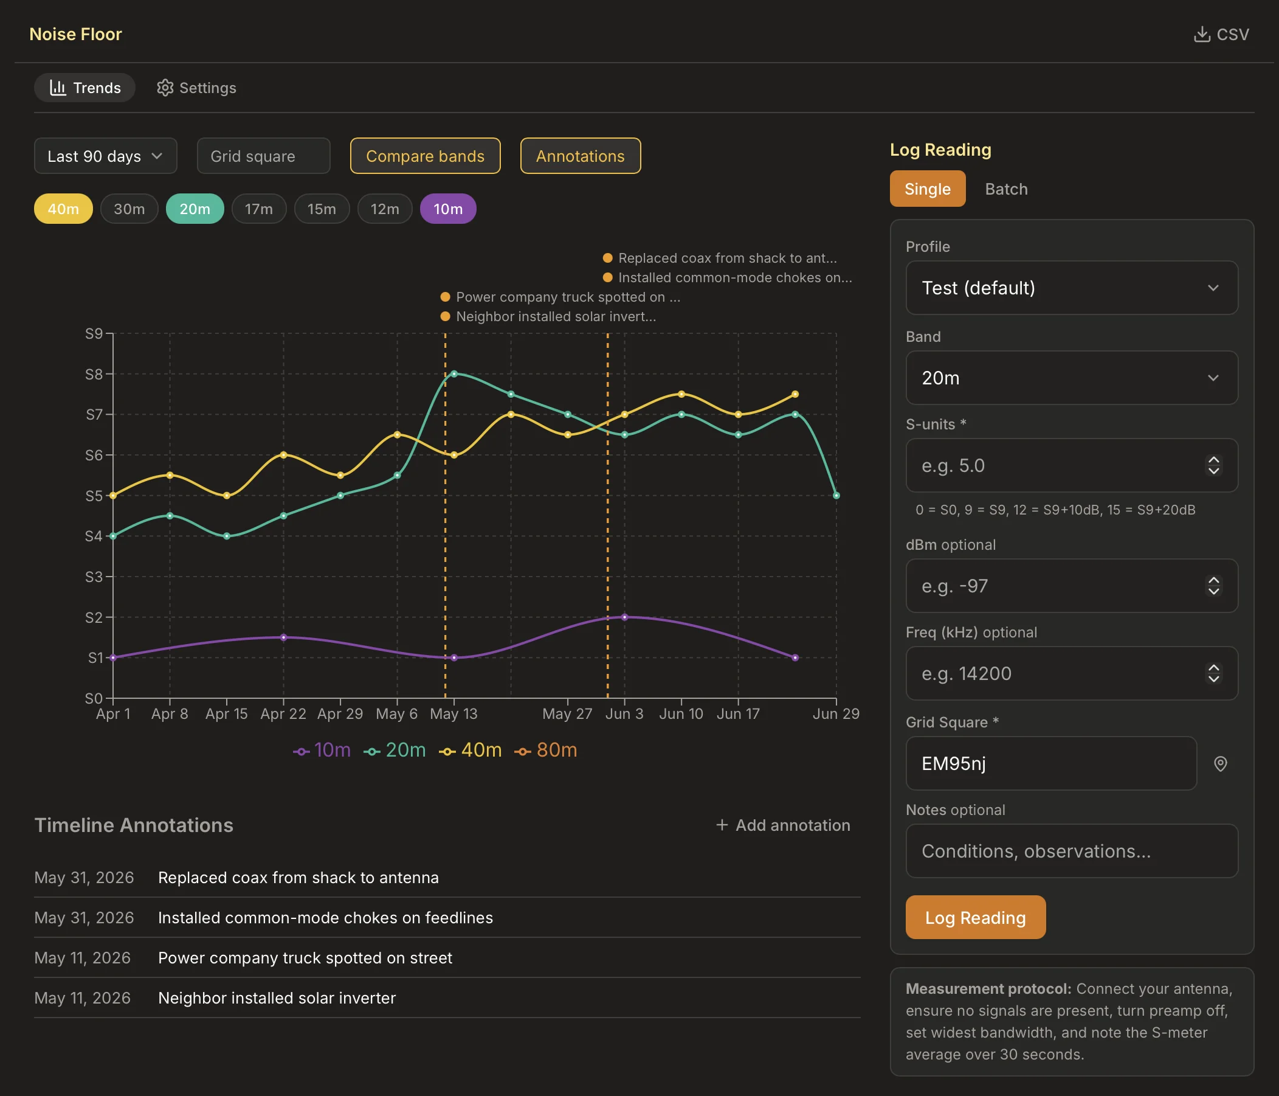The height and width of the screenshot is (1096, 1279).
Task: Click the plus icon beside Add annotation
Action: click(x=722, y=825)
